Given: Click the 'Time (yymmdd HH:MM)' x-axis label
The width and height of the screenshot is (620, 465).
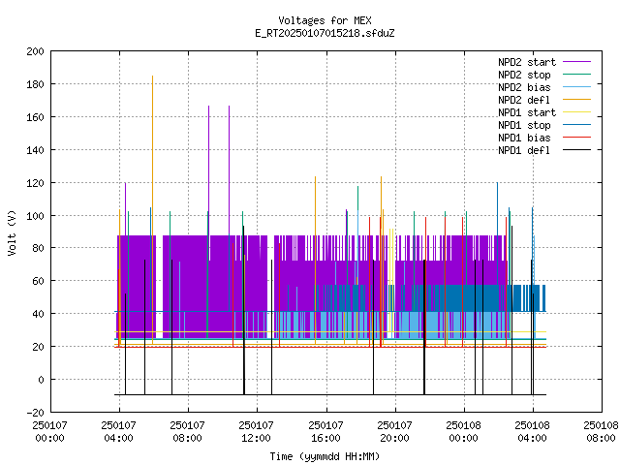Looking at the screenshot, I should click(325, 456).
